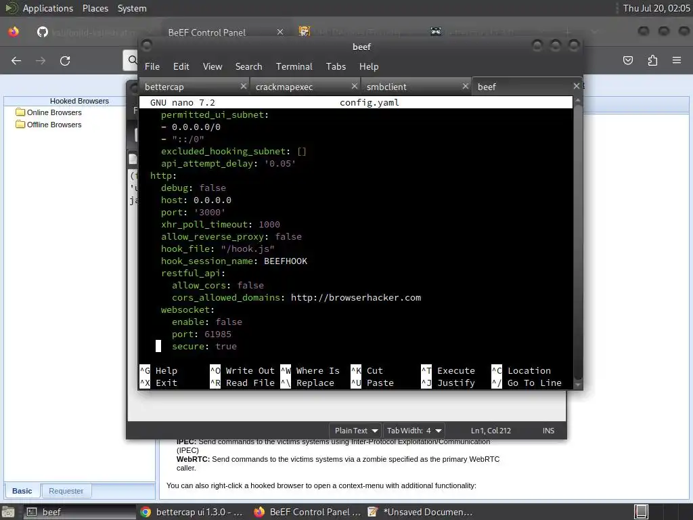
Task: Click the secure: true line
Action: (x=204, y=347)
